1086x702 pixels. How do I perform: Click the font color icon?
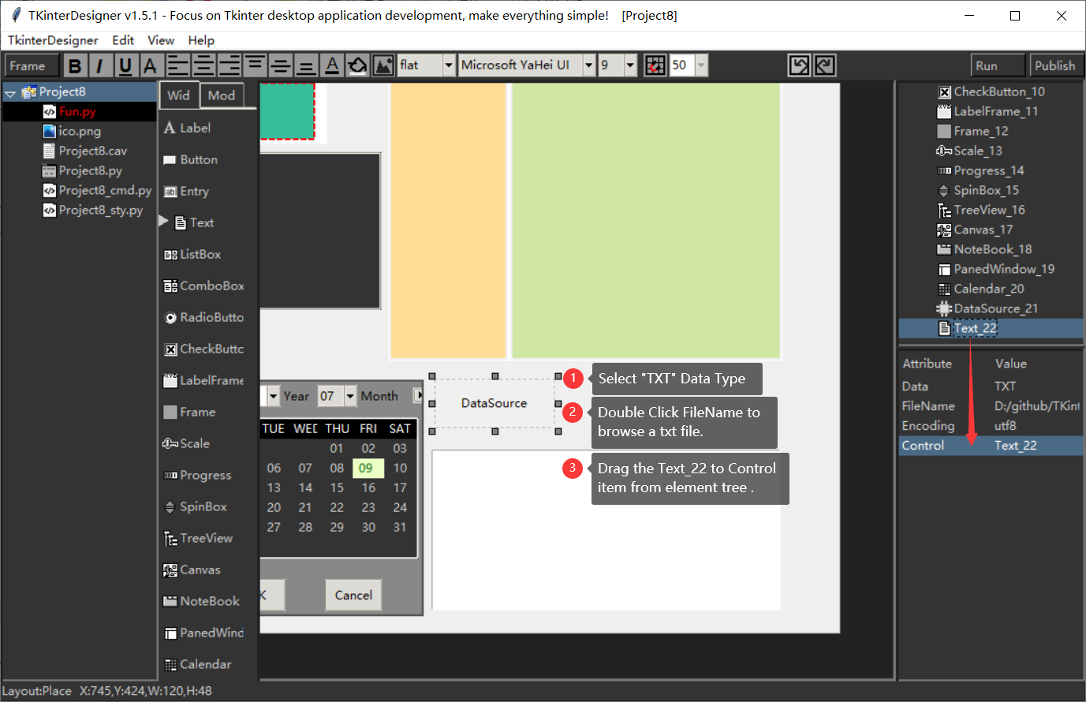coord(332,65)
